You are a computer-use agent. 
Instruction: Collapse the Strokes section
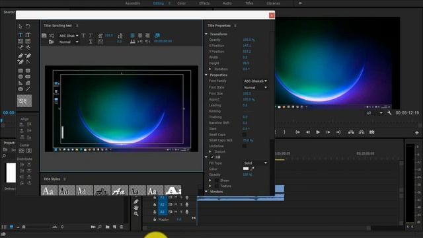pos(206,192)
